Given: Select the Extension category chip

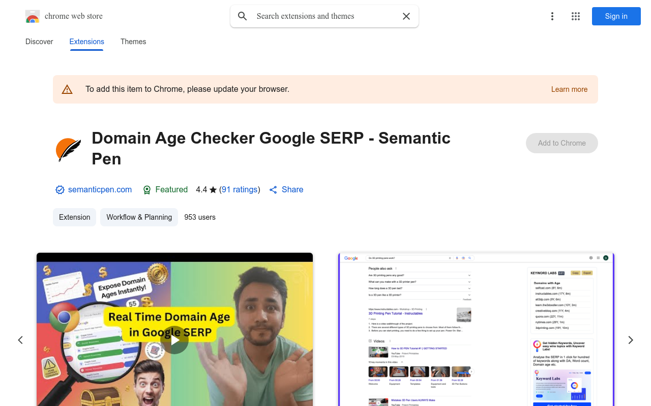Looking at the screenshot, I should pyautogui.click(x=75, y=217).
